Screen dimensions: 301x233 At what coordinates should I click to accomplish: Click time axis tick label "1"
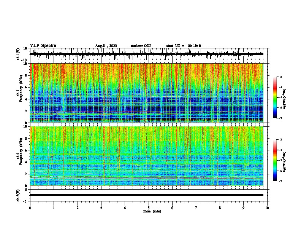pos(54,208)
